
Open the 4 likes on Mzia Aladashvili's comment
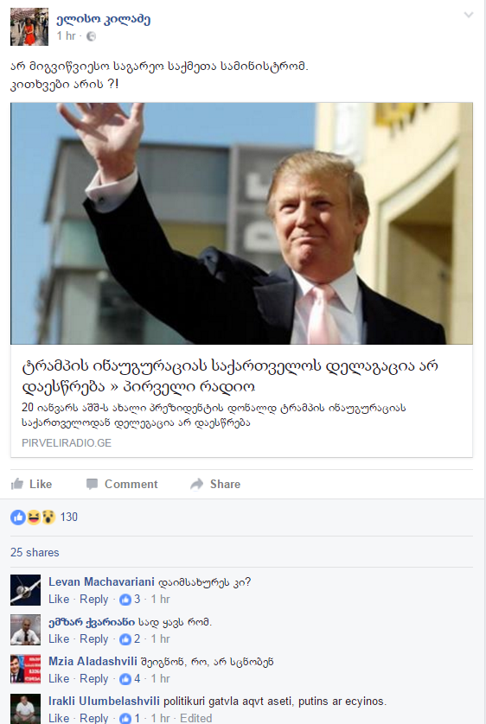tap(131, 679)
